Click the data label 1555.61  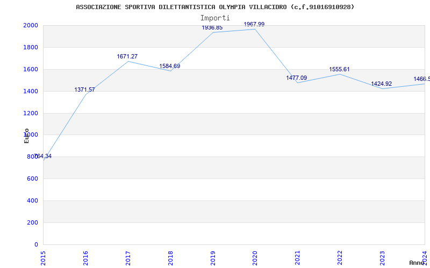(x=340, y=70)
